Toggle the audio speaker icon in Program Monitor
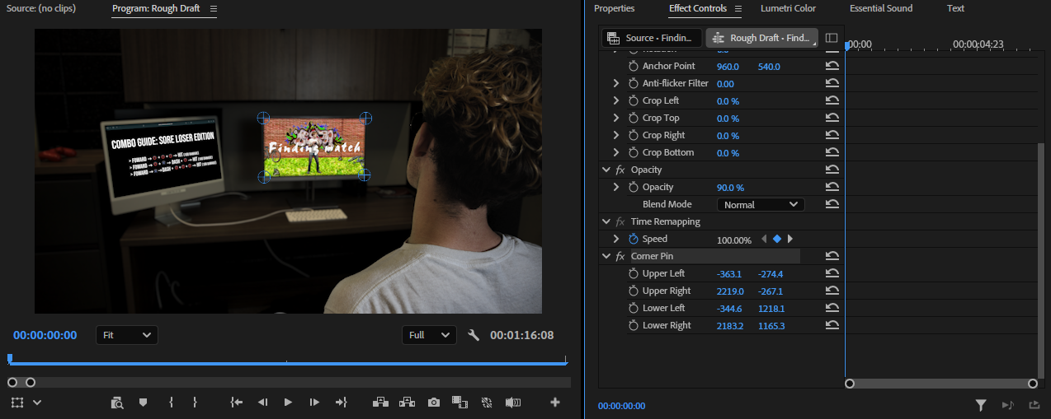The width and height of the screenshot is (1051, 419). [x=513, y=403]
